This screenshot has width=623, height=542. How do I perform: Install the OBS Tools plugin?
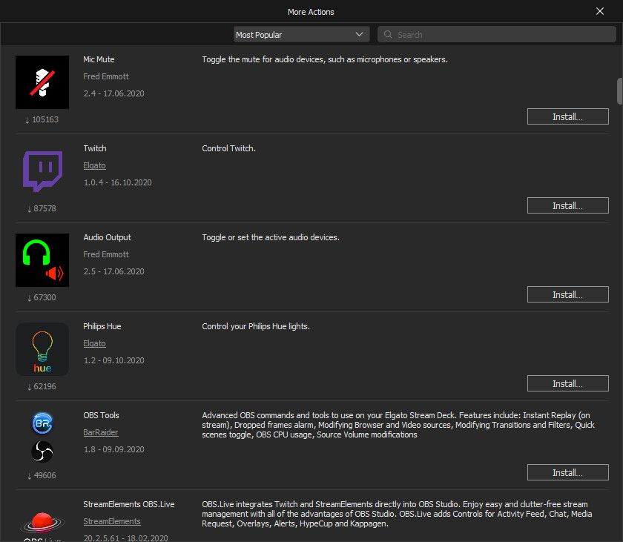(568, 472)
